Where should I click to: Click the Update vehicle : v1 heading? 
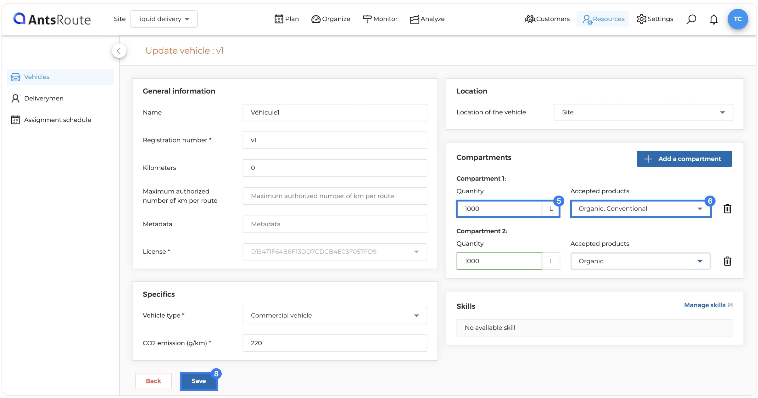click(x=185, y=51)
